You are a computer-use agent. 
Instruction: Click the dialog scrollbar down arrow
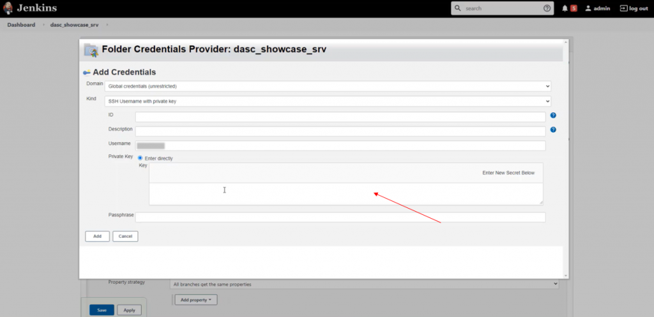coord(566,276)
